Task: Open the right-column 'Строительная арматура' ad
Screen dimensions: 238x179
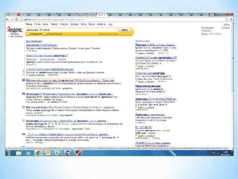Action: pos(150,73)
